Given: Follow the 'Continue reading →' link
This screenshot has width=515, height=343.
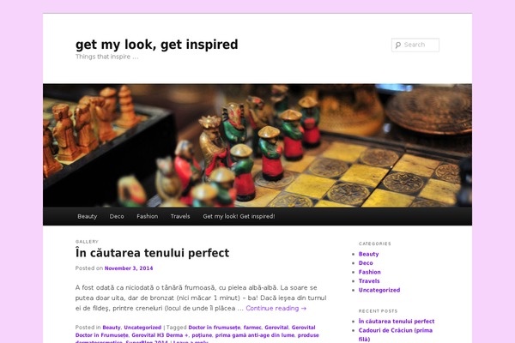Looking at the screenshot, I should (x=276, y=308).
